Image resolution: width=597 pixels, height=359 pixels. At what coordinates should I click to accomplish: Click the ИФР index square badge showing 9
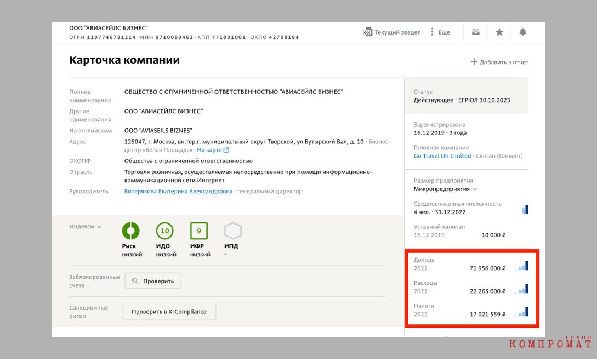[x=199, y=231]
